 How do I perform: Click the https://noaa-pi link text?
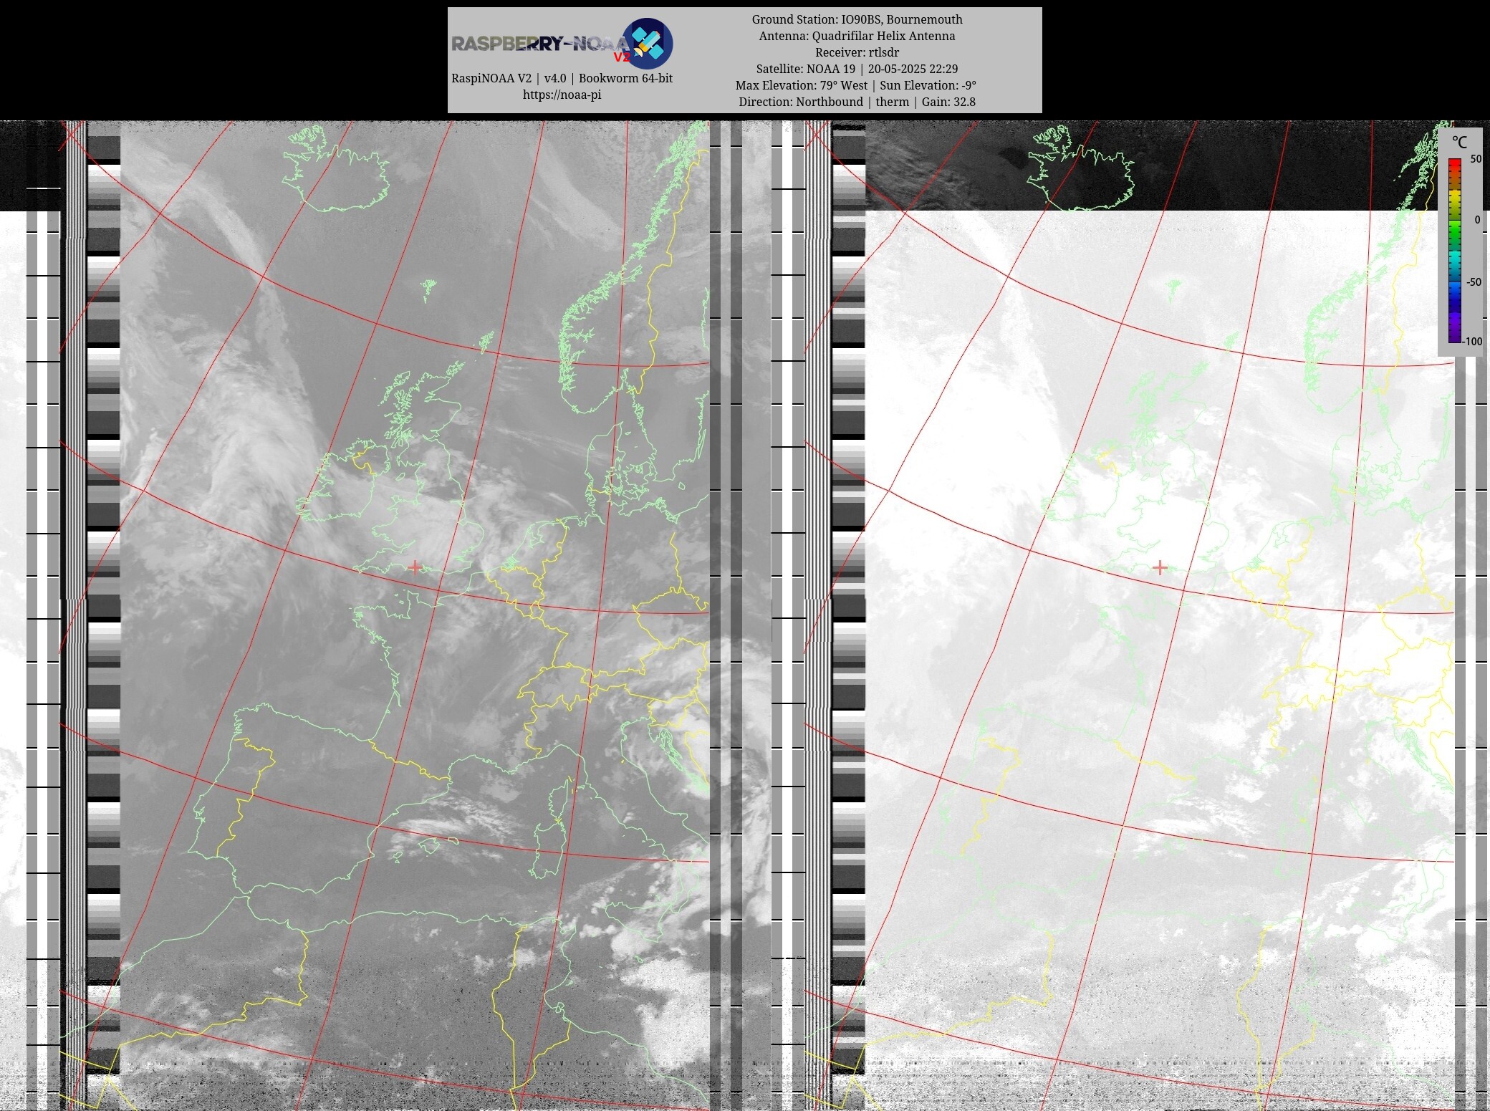(562, 95)
